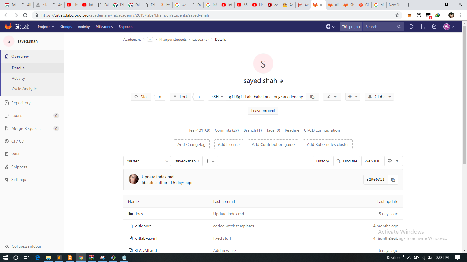Expand the collapsed breadcrumb ellipsis

150,40
